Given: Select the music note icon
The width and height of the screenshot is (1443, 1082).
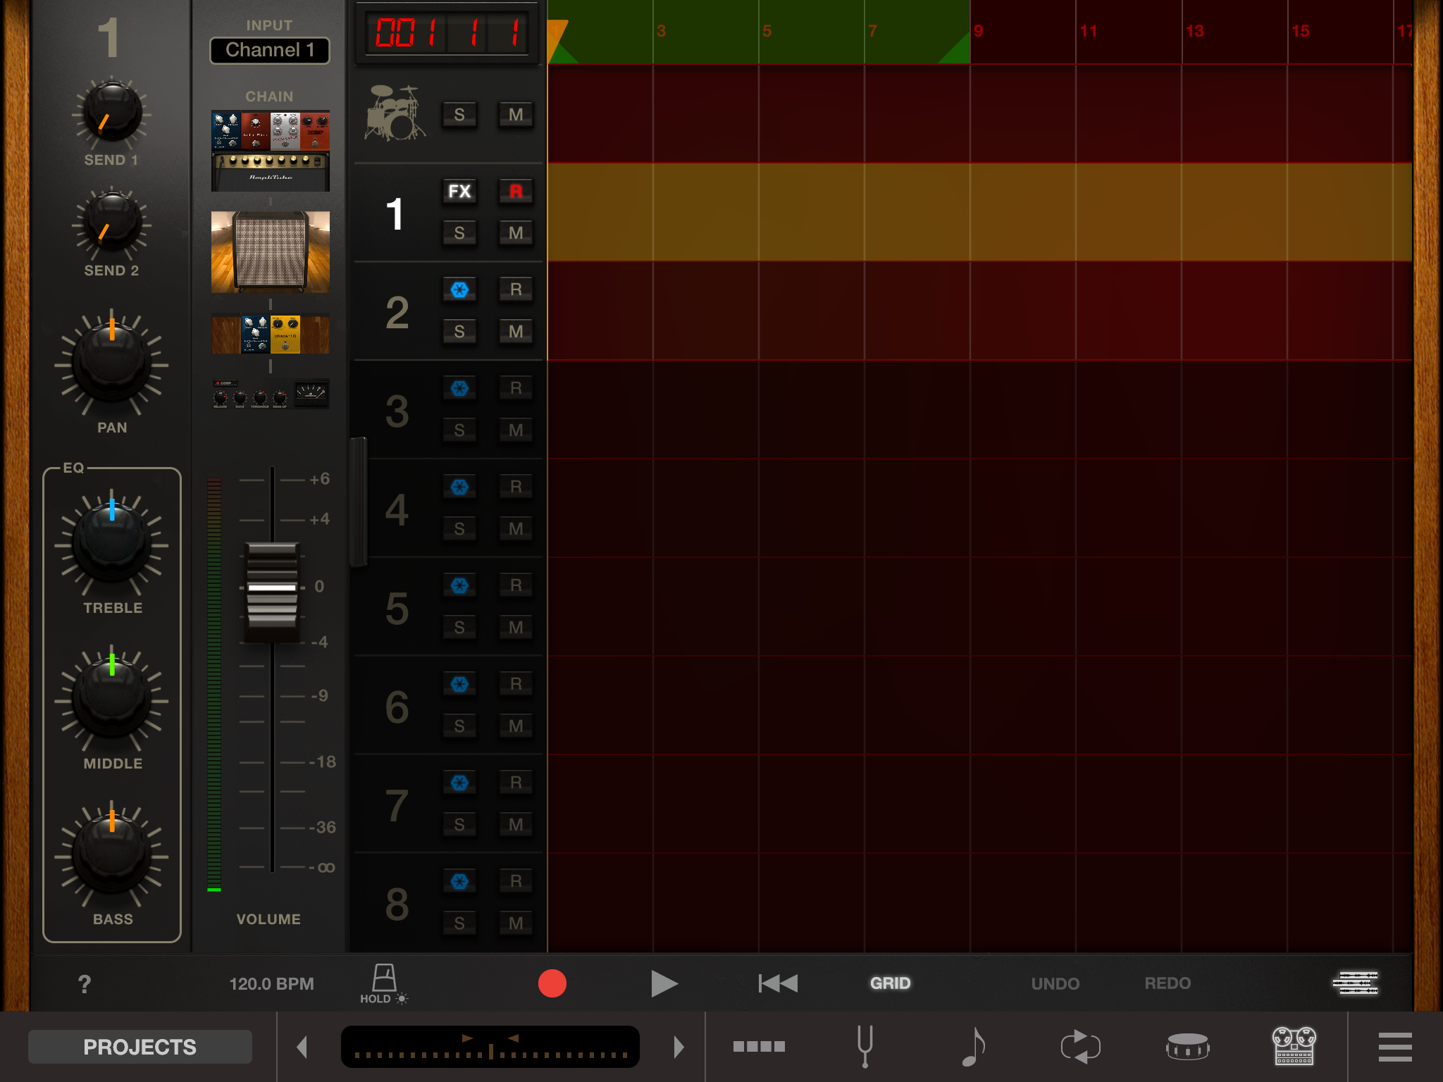Looking at the screenshot, I should 973,1046.
